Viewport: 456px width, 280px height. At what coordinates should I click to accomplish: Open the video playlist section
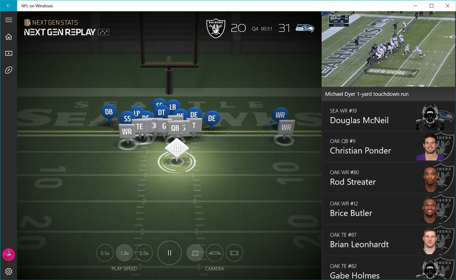pyautogui.click(x=9, y=53)
